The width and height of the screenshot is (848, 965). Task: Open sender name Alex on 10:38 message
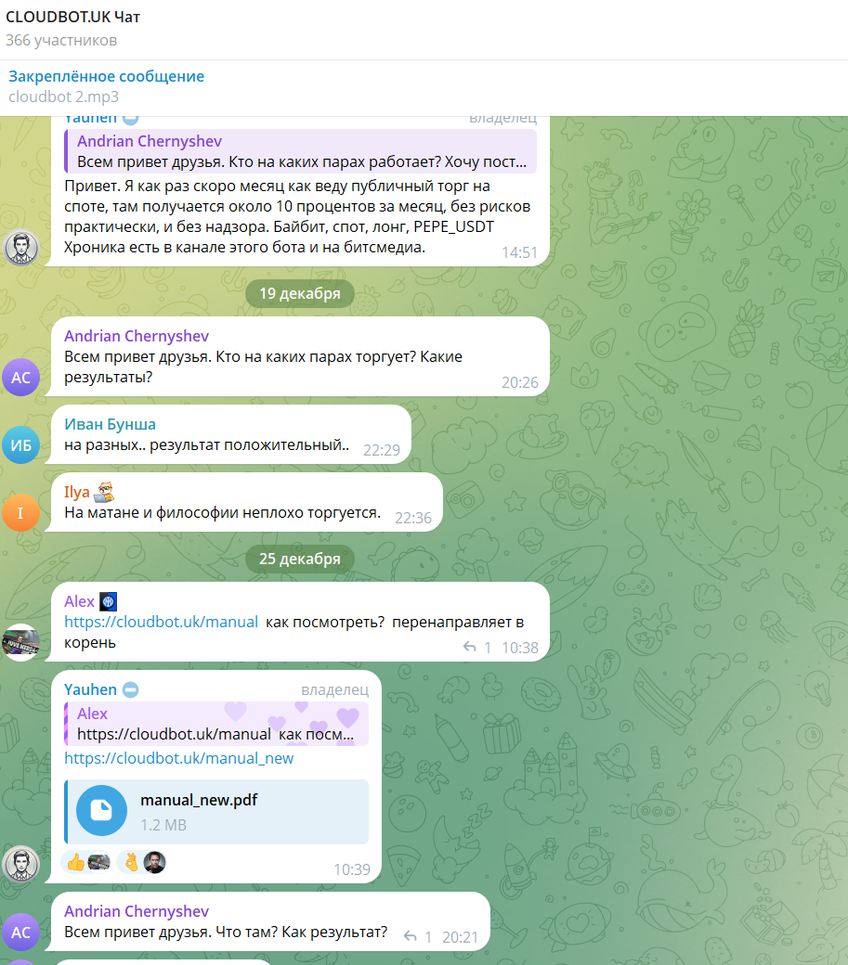tap(80, 601)
